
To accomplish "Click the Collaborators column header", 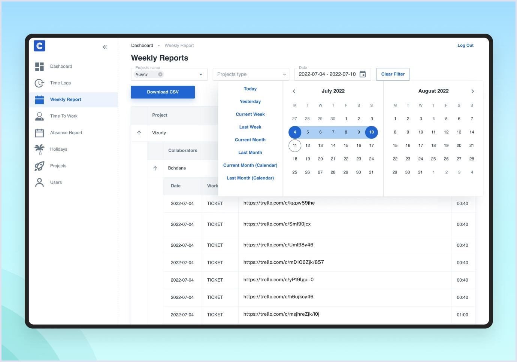I will coord(182,150).
